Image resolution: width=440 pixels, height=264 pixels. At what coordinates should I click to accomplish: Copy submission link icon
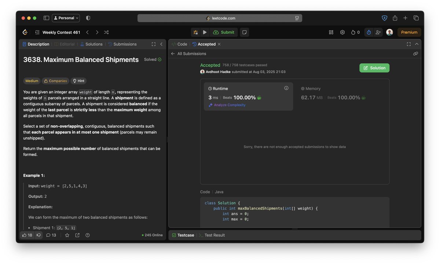coord(415,53)
